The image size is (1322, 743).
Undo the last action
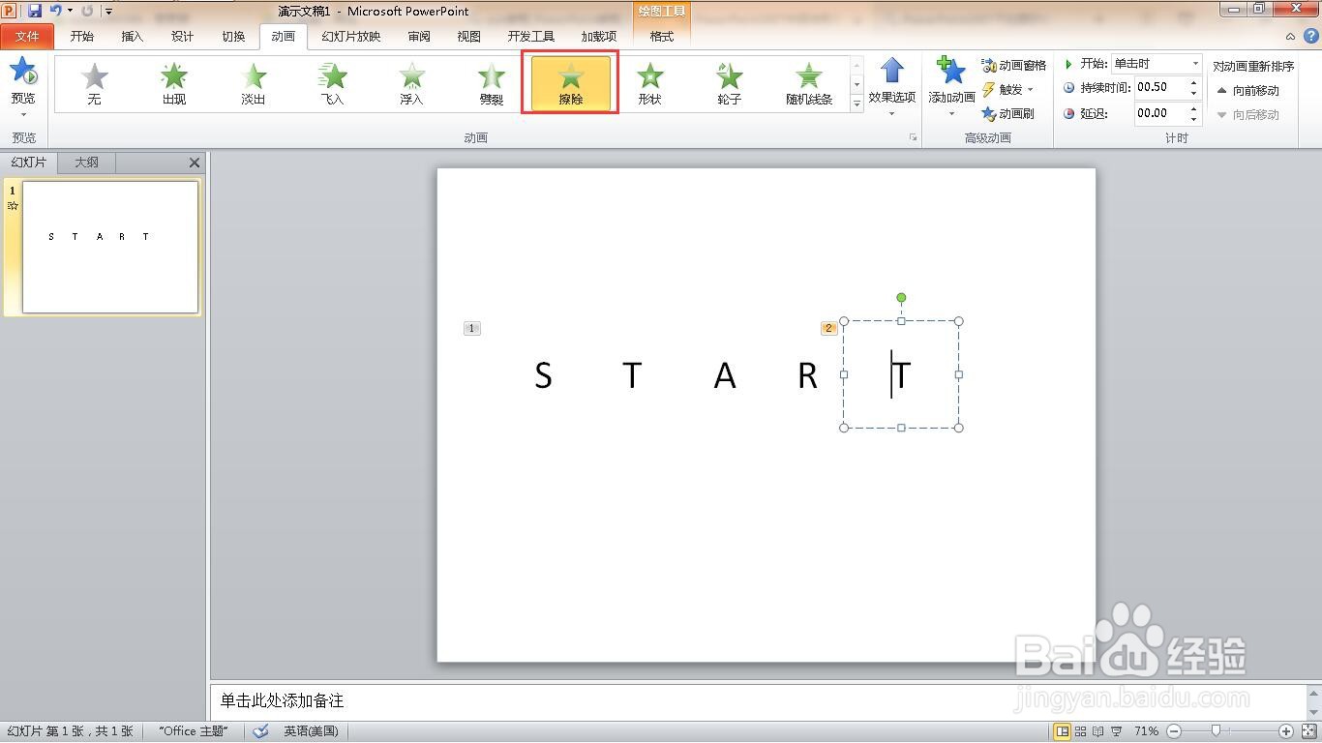point(55,11)
